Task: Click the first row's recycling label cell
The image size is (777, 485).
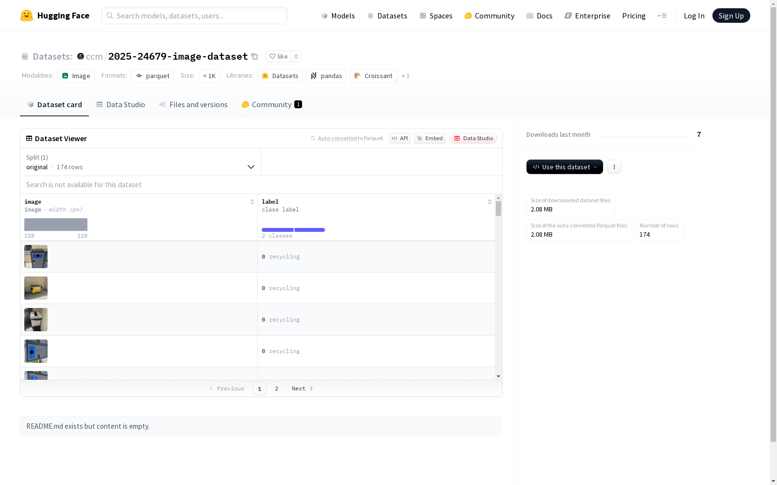Action: pyautogui.click(x=376, y=257)
